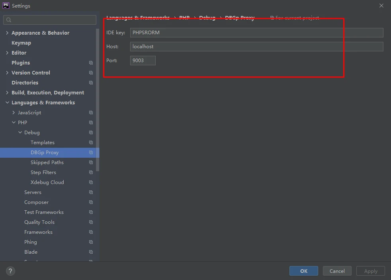This screenshot has height=280, width=391.
Task: Click the Cancel button
Action: 337,271
